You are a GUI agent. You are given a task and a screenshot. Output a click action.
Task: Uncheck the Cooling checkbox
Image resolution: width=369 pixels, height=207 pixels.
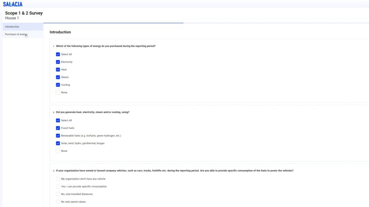pyautogui.click(x=58, y=85)
